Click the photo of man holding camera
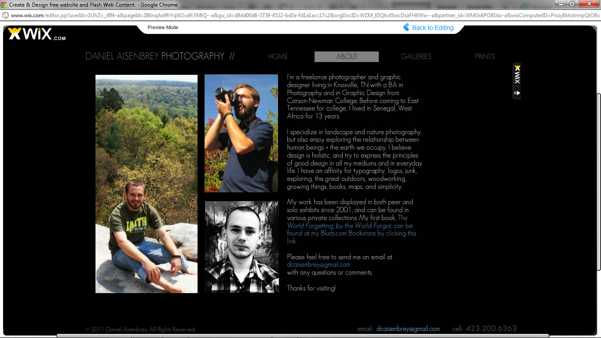 [x=241, y=133]
